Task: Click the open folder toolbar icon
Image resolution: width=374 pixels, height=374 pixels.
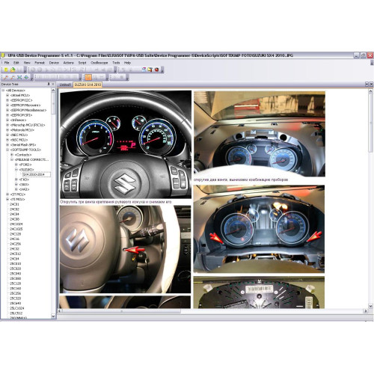Action: [x=13, y=70]
